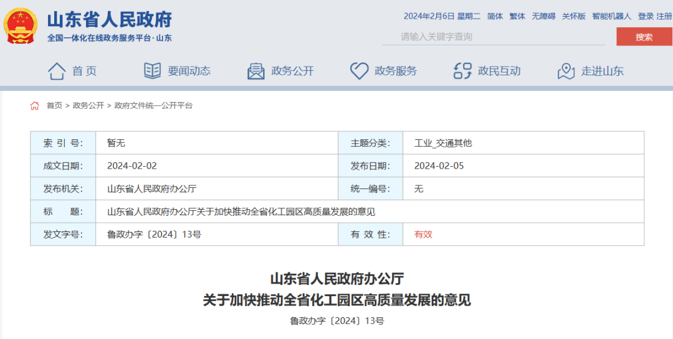Screen dimensions: 673x339
Task: Click the 索引号 value 暂无
Action: click(x=117, y=143)
